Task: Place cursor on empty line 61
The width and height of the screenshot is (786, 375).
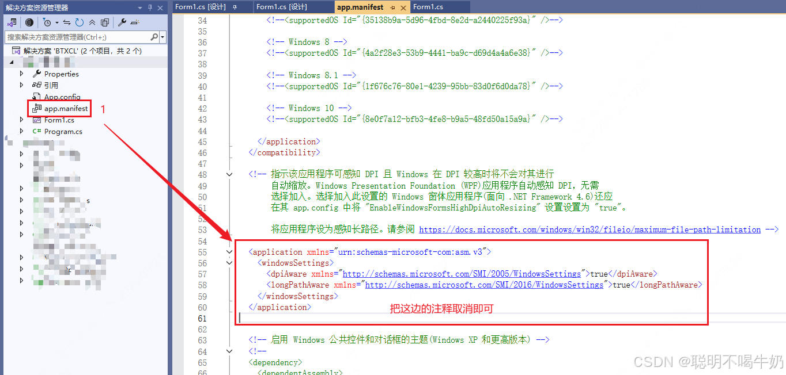Action: click(x=511, y=318)
